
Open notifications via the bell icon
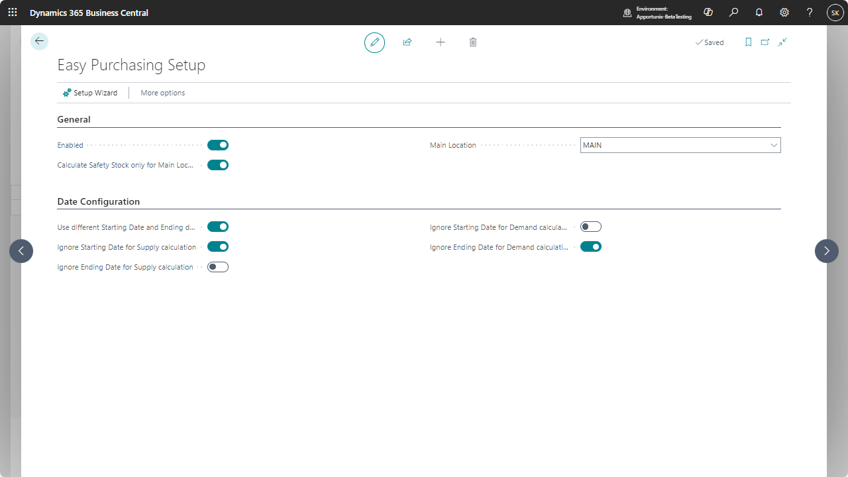pyautogui.click(x=759, y=13)
